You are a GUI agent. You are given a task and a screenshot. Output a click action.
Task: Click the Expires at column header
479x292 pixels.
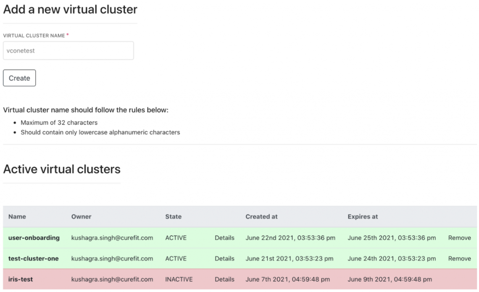363,217
